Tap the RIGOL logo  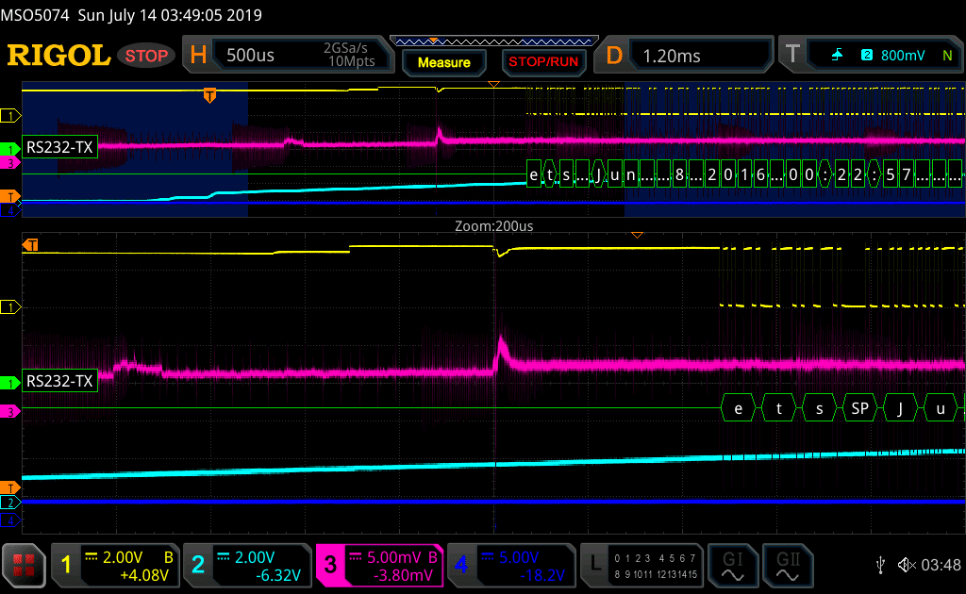point(58,56)
